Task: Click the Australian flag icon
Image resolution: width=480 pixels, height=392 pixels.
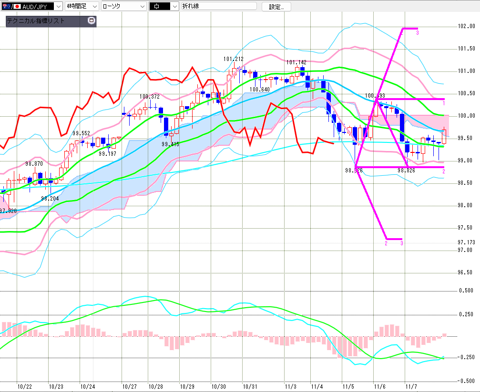Action: [x=7, y=7]
